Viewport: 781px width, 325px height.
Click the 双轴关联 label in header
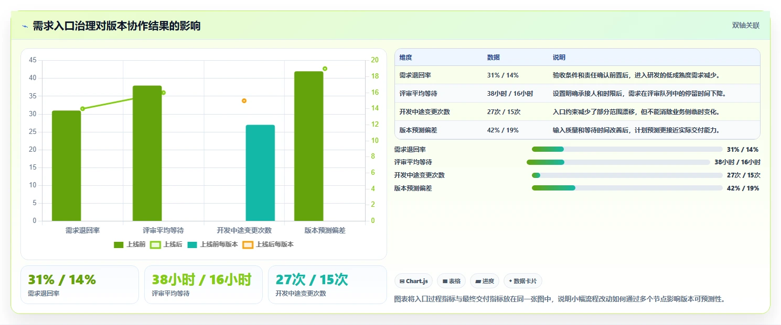(745, 25)
